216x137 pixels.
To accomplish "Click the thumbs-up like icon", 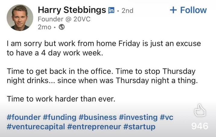I will tap(200, 110).
